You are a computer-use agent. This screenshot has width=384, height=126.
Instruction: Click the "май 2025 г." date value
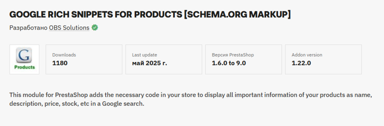150,63
